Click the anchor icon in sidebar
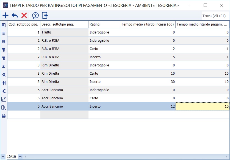Screen dimensions: 230x160 [x=4, y=66]
